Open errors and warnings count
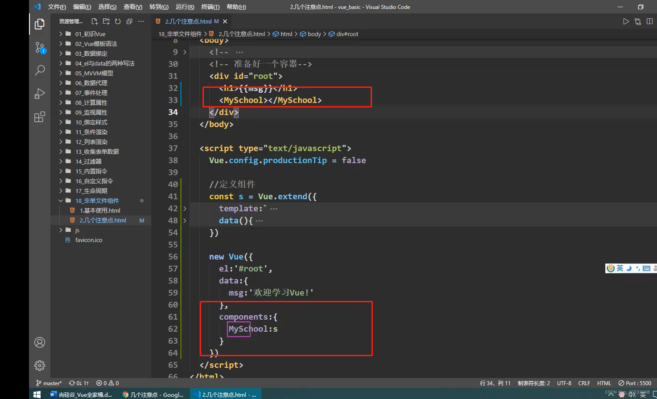 pos(107,383)
